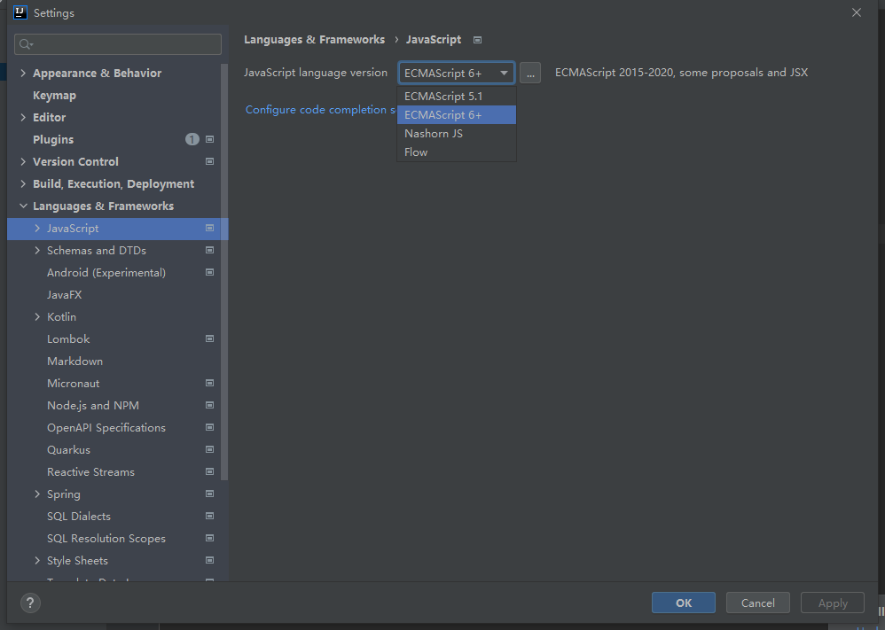Viewport: 885px width, 630px height.
Task: Click the Languages & Frameworks breadcrumb
Action: pos(315,40)
